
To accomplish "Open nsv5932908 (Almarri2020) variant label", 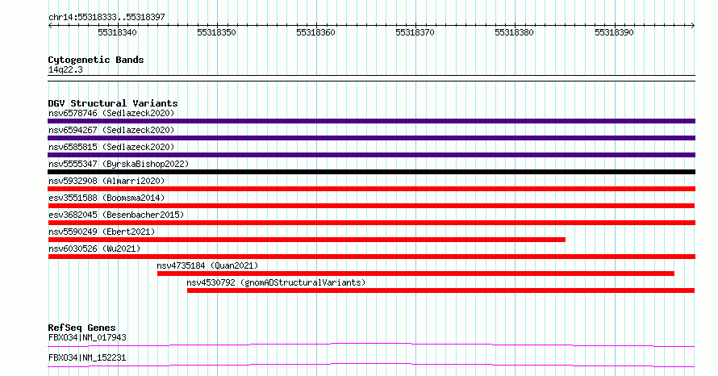I will pos(106,181).
